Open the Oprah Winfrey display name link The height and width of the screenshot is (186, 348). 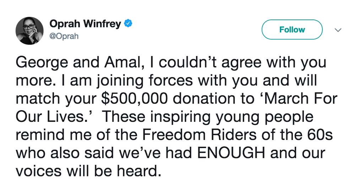pyautogui.click(x=85, y=24)
